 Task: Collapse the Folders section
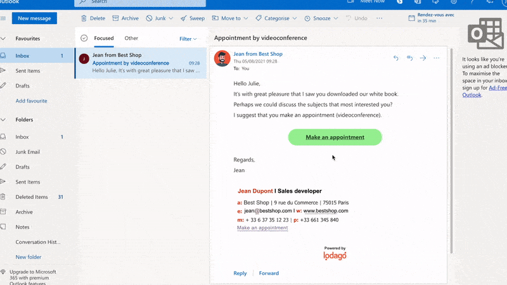(x=3, y=120)
